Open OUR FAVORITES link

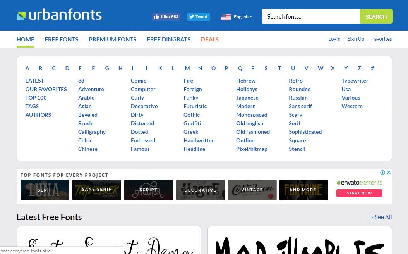(x=46, y=89)
